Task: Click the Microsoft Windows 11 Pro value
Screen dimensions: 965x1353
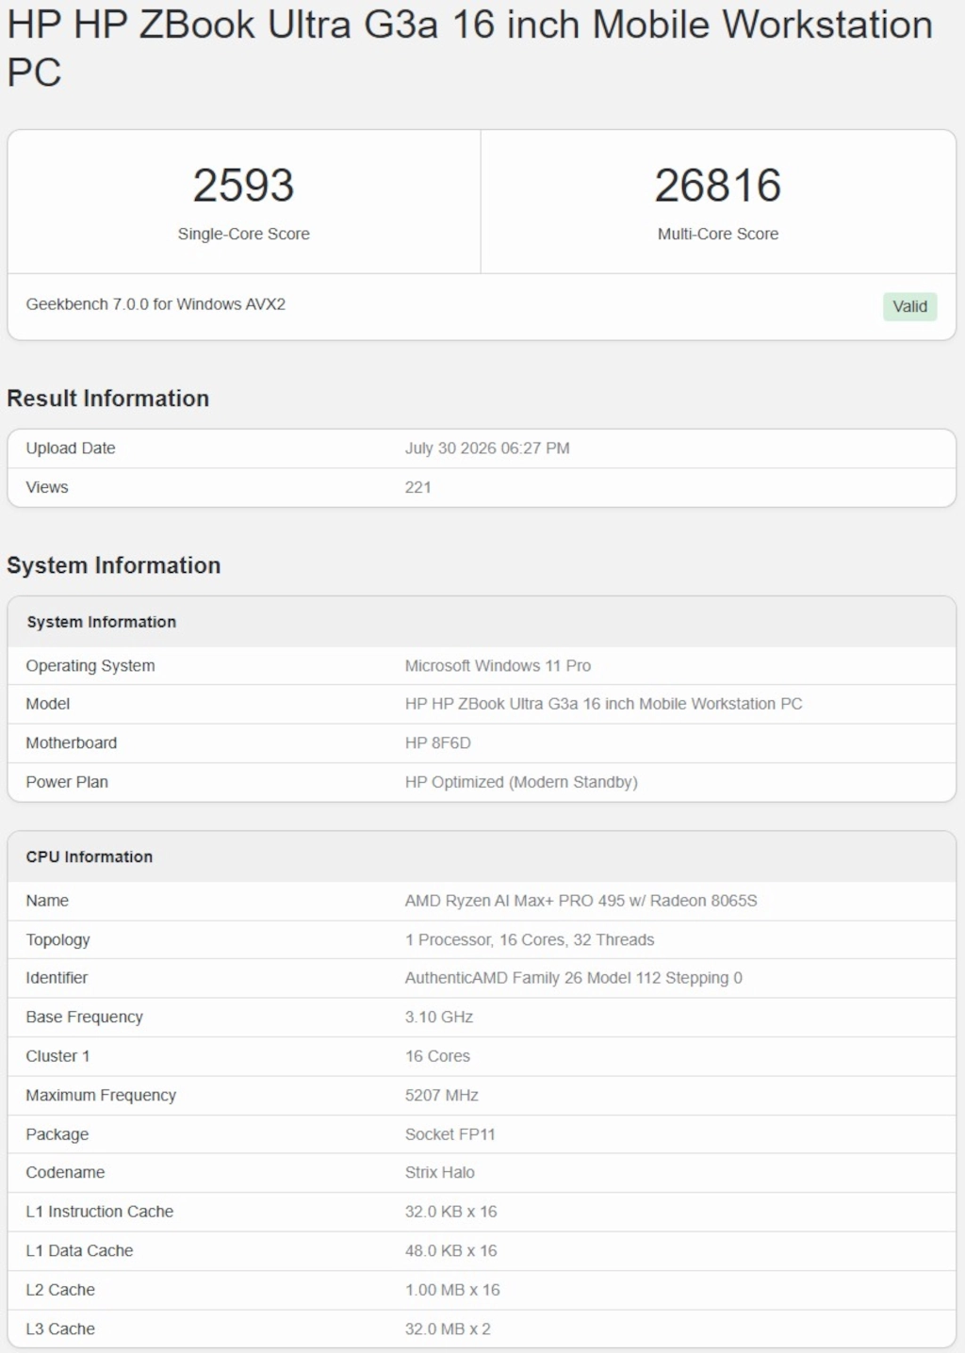Action: click(498, 666)
